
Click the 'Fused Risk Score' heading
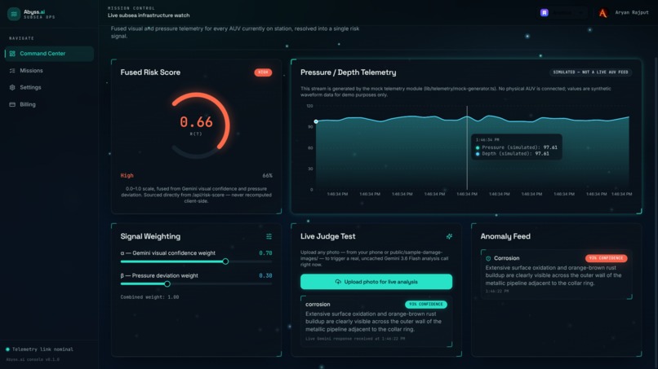pos(150,72)
